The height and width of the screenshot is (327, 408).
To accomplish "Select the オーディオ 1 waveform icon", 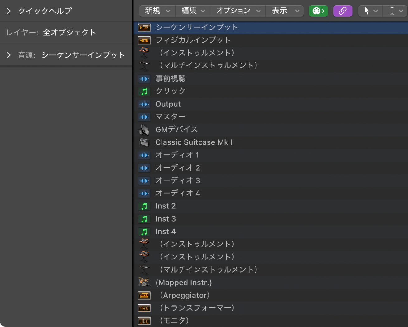I will point(144,155).
